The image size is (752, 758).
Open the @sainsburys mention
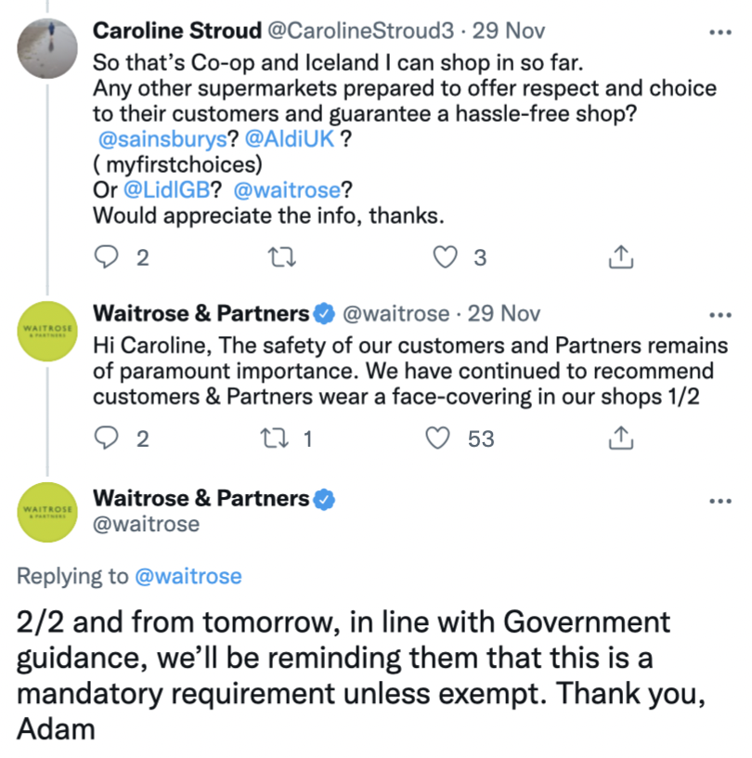(x=162, y=139)
